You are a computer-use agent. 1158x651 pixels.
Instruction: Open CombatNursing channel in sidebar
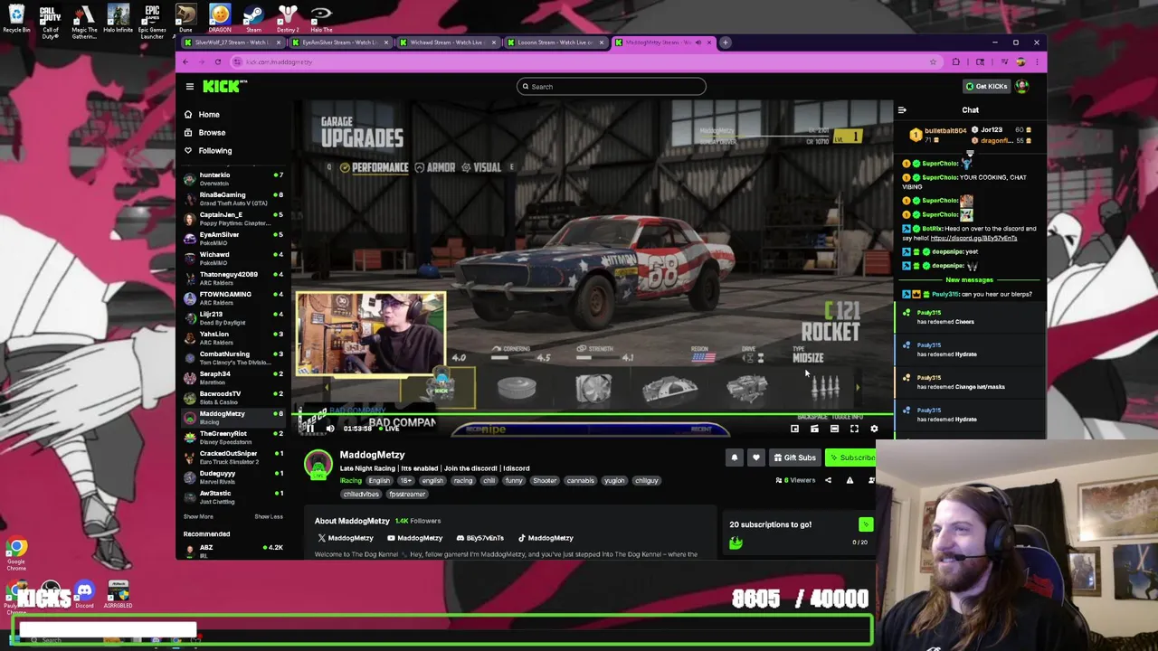[x=233, y=358]
